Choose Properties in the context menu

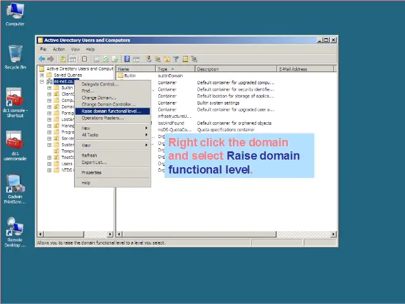click(x=113, y=172)
